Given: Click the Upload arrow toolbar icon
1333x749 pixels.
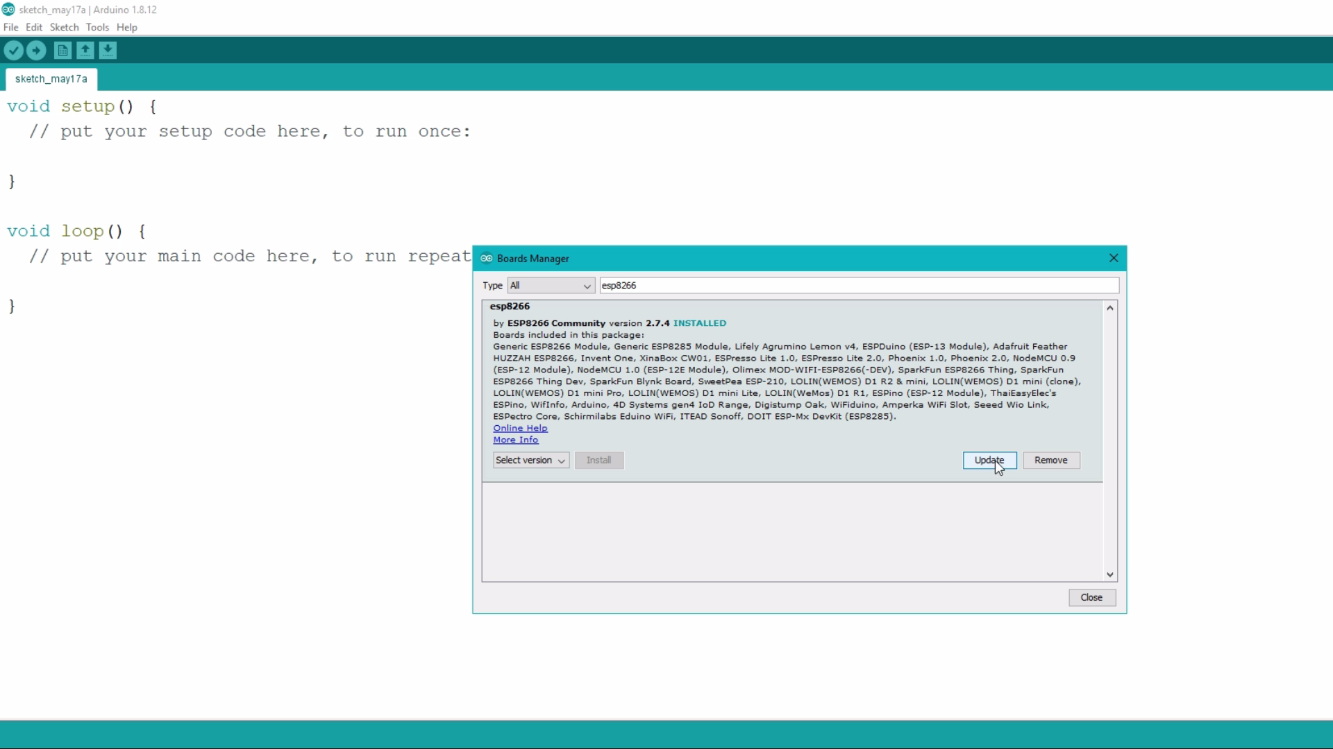Looking at the screenshot, I should tap(36, 51).
